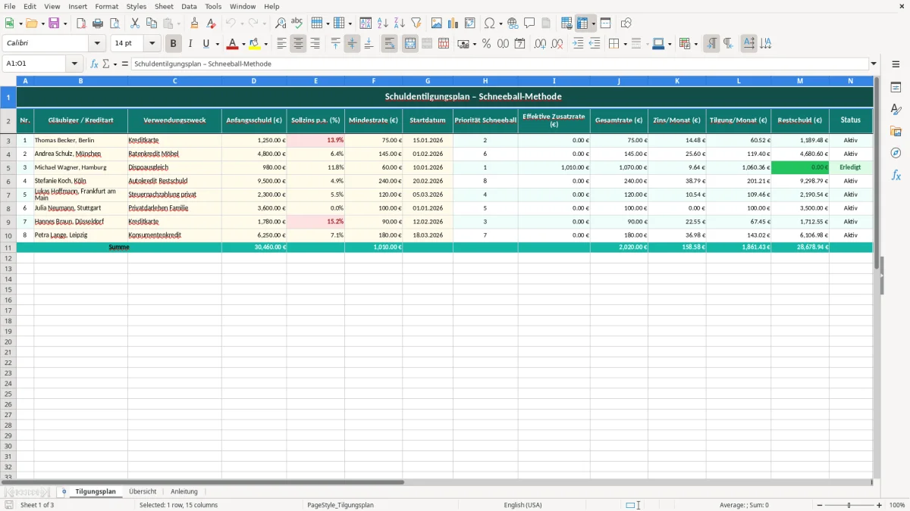Open the Function Wizard fx icon
The width and height of the screenshot is (910, 511).
pos(94,64)
